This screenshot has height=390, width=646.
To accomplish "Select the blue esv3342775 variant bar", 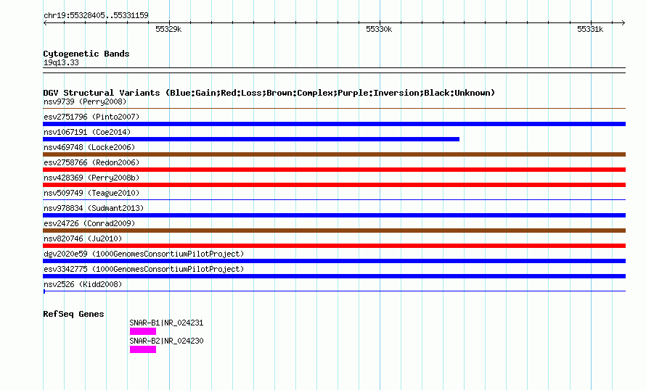I will click(334, 276).
